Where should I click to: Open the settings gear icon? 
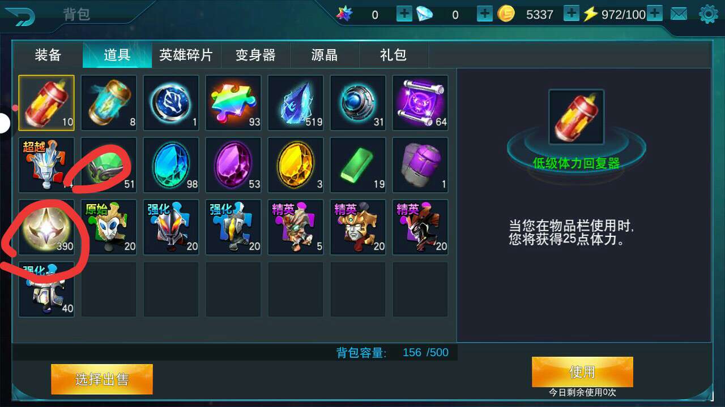708,14
